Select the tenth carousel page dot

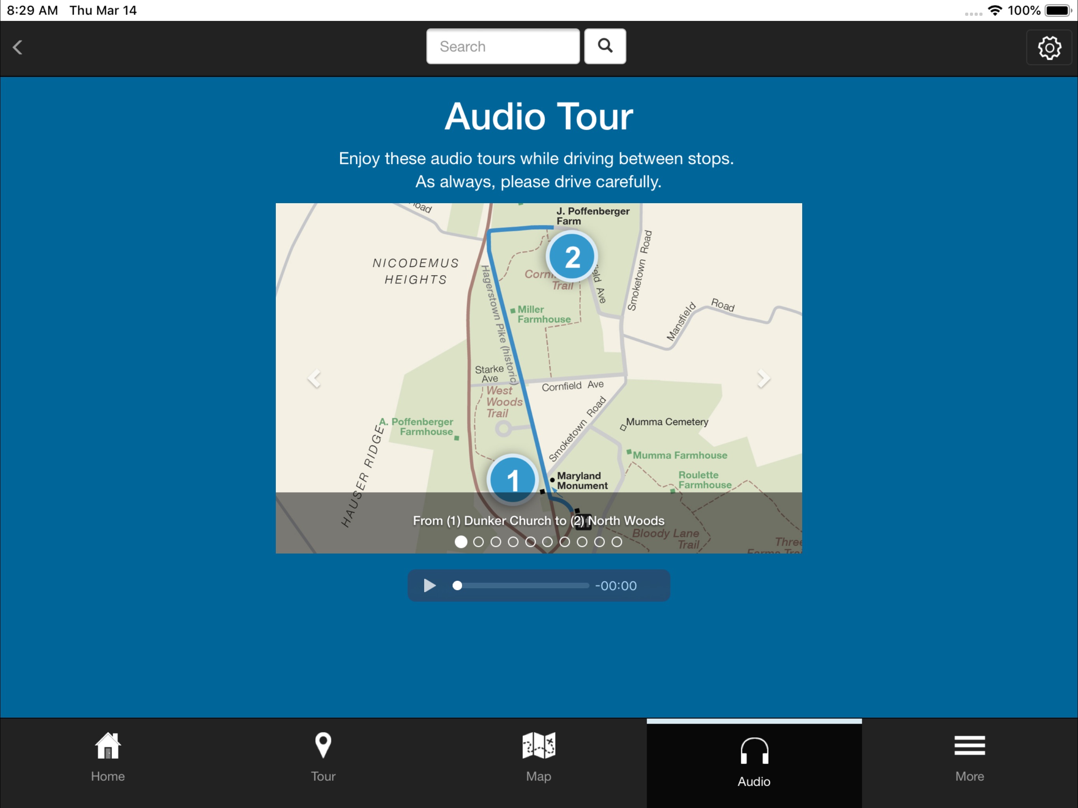pyautogui.click(x=616, y=541)
